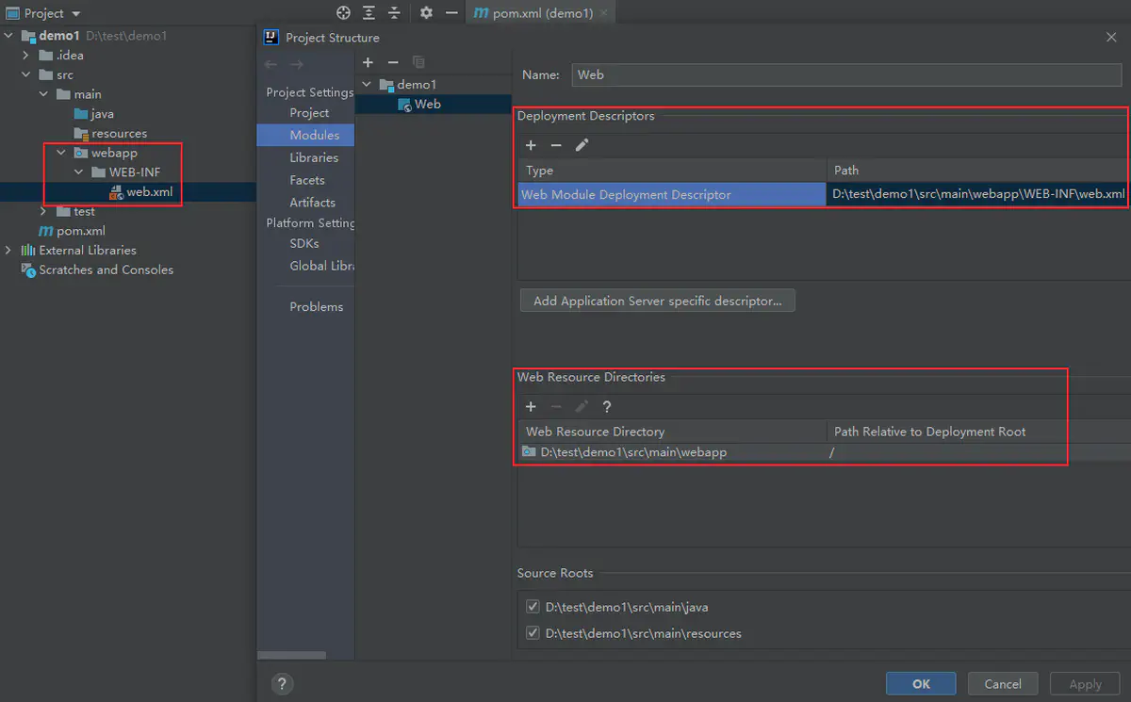Click the collapse all icon in Project toolbar

point(394,13)
